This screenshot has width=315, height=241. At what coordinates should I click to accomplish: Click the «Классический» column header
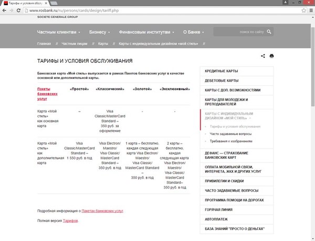(x=110, y=89)
